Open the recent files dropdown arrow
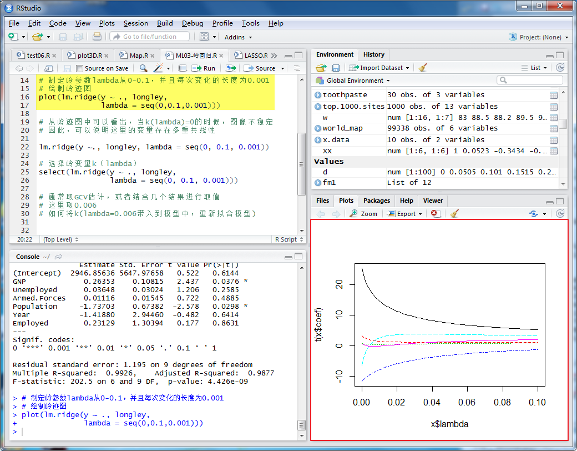This screenshot has width=577, height=451. 48,37
